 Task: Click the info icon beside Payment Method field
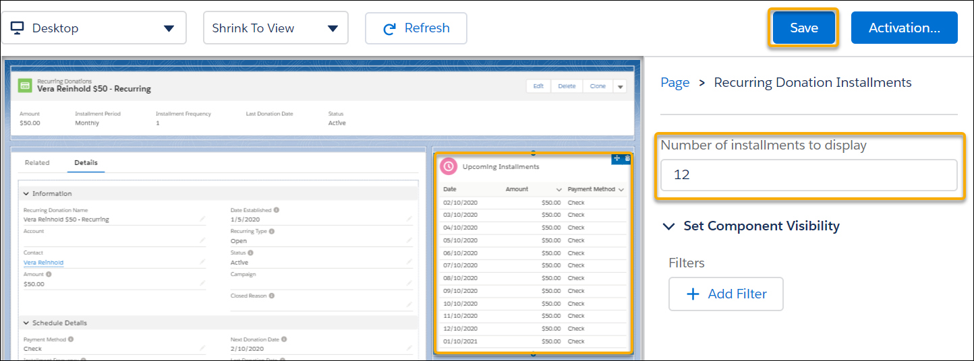pyautogui.click(x=71, y=339)
